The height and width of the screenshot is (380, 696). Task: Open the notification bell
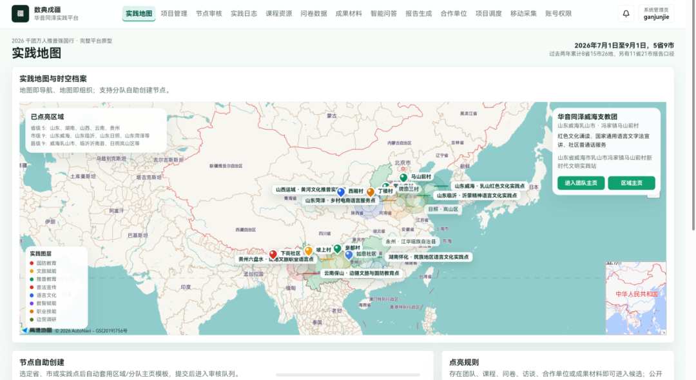pyautogui.click(x=626, y=14)
